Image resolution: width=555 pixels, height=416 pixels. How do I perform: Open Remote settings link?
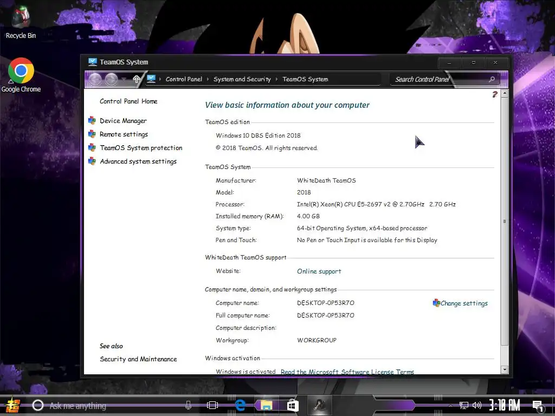124,134
